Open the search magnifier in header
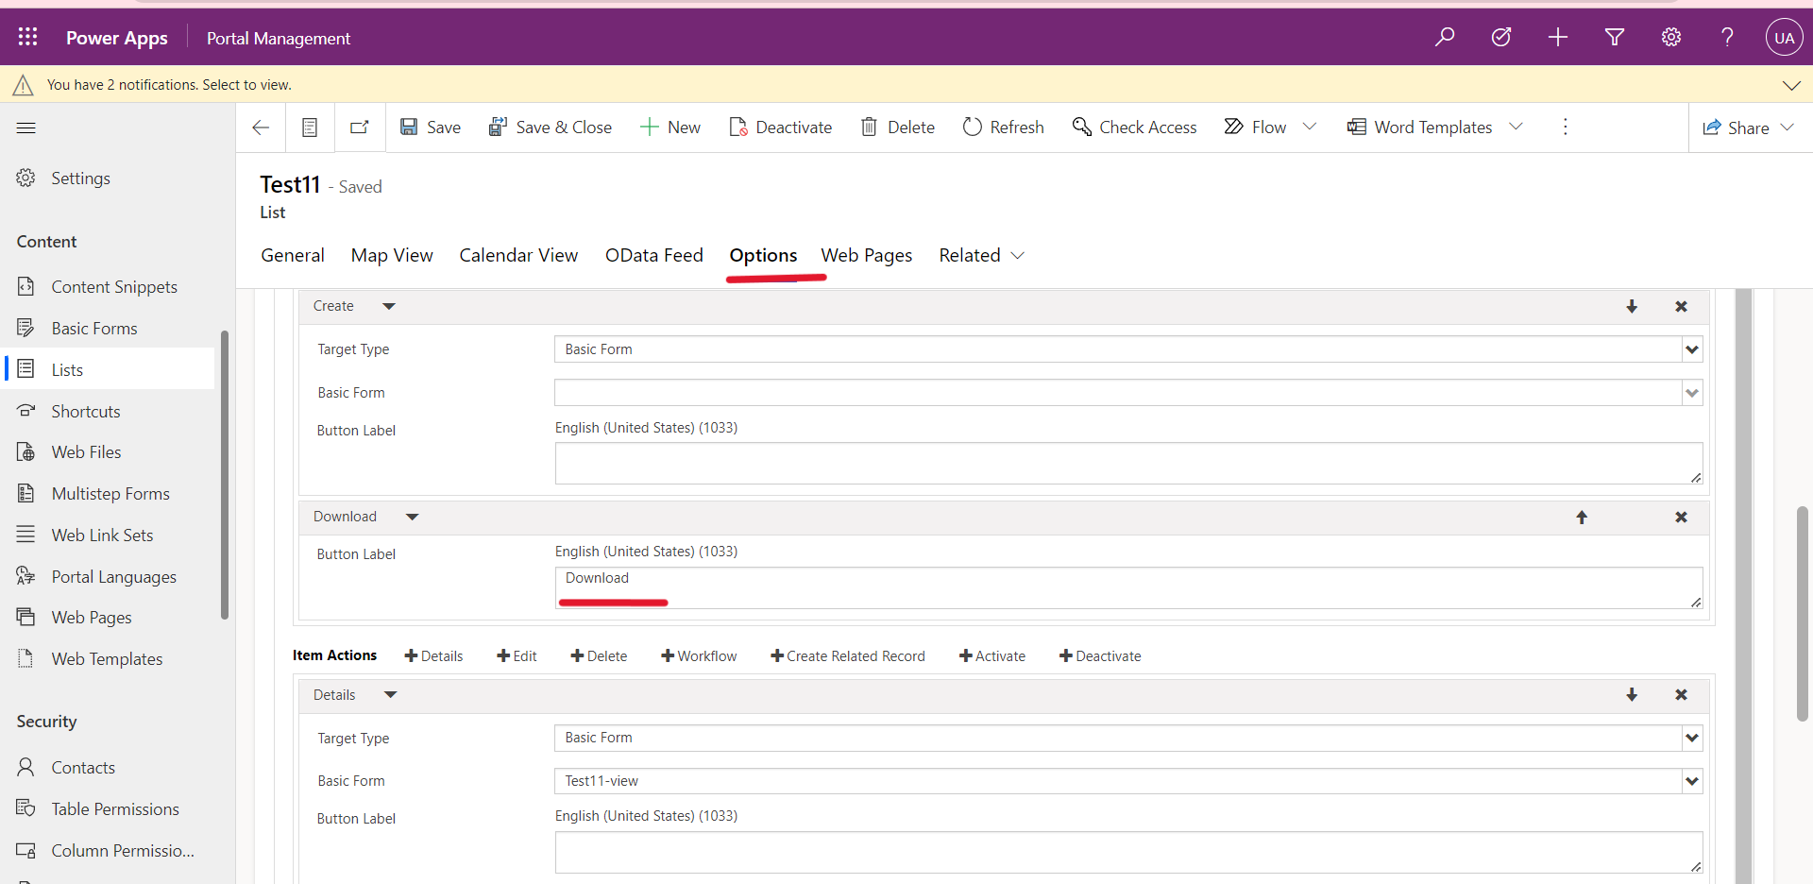1813x884 pixels. (1445, 37)
